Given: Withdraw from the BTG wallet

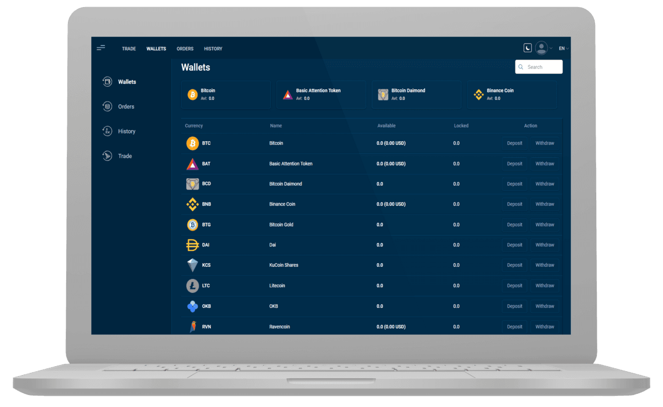Looking at the screenshot, I should (x=544, y=224).
